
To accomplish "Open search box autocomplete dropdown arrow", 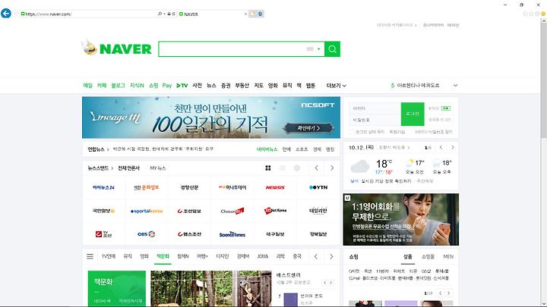I will coord(318,49).
